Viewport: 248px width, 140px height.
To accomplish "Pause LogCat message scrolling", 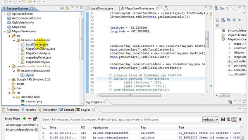I will click(x=240, y=119).
